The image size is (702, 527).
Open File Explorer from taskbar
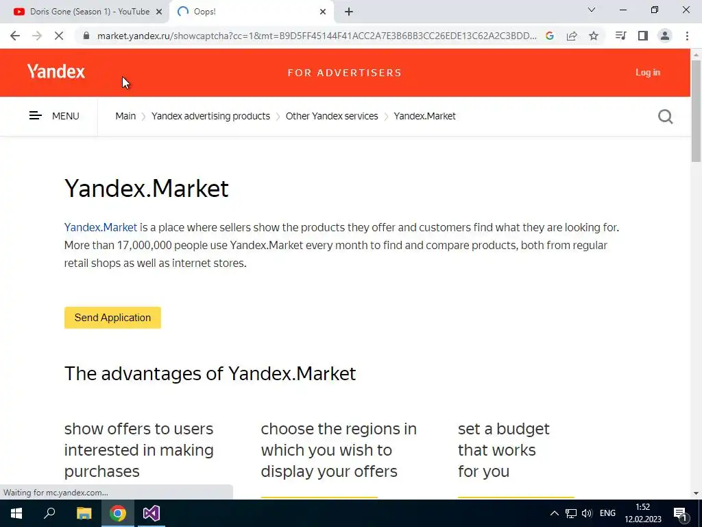pos(84,513)
